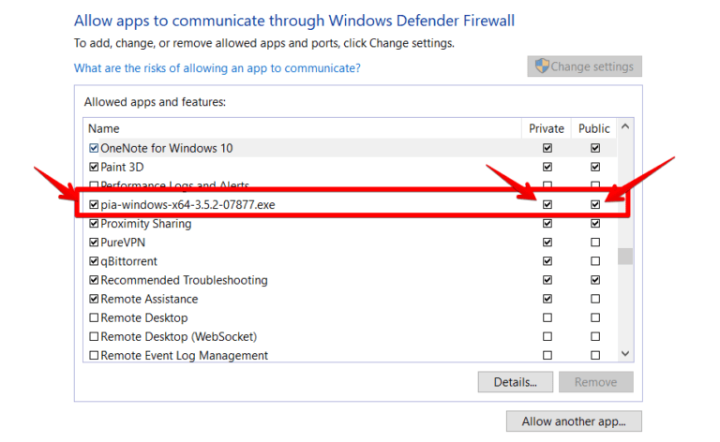Disable pia-windows-x64 Public network checkbox
This screenshot has width=720, height=442.
tap(594, 205)
